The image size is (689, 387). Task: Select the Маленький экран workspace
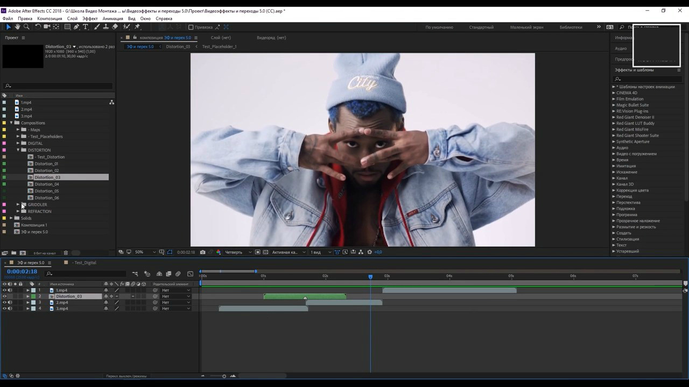(526, 27)
